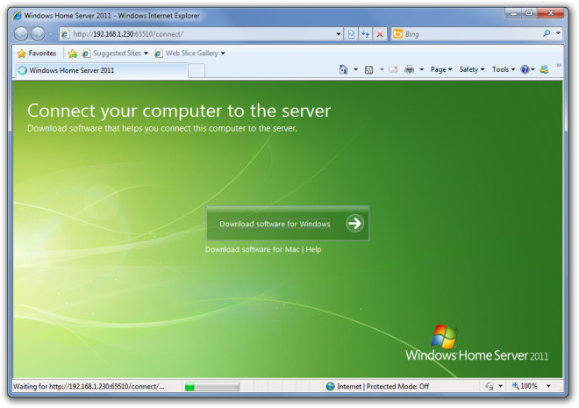This screenshot has height=408, width=579.
Task: Open the recent pages dropdown beside Forward
Action: pos(51,34)
